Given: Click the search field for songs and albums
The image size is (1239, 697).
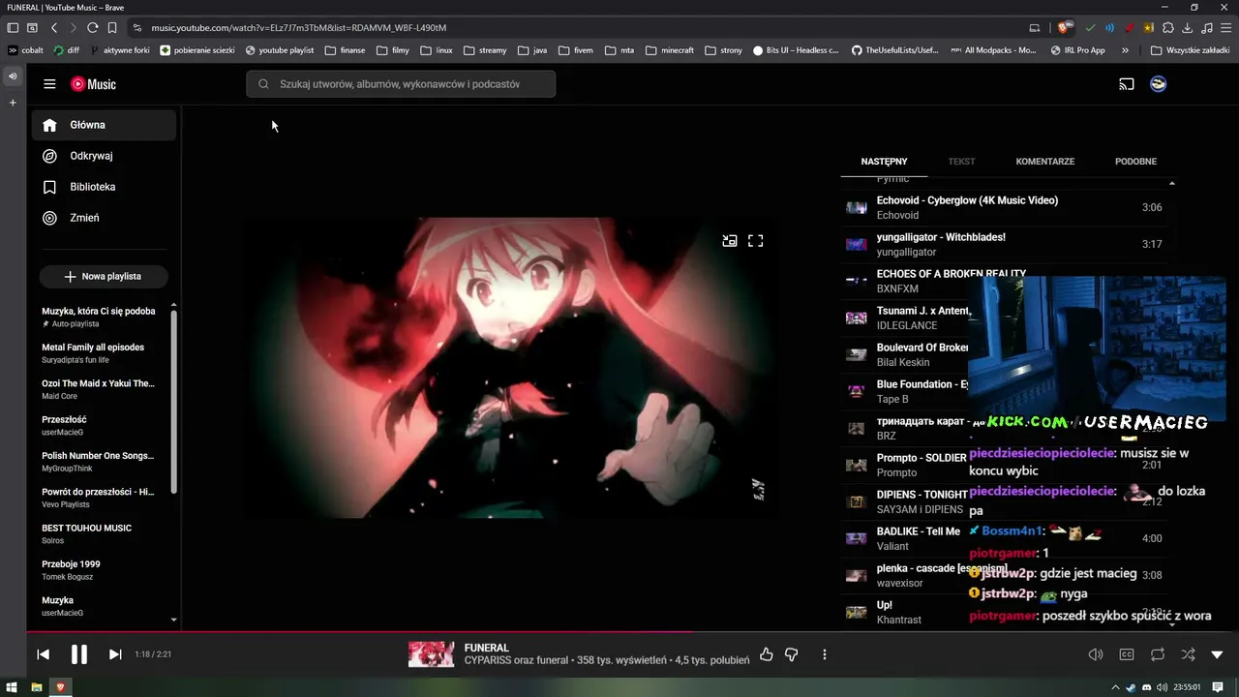Looking at the screenshot, I should (401, 84).
